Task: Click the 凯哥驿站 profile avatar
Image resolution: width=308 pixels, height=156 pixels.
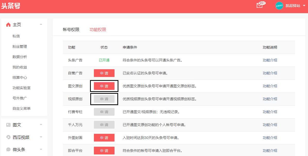Action: (279, 6)
